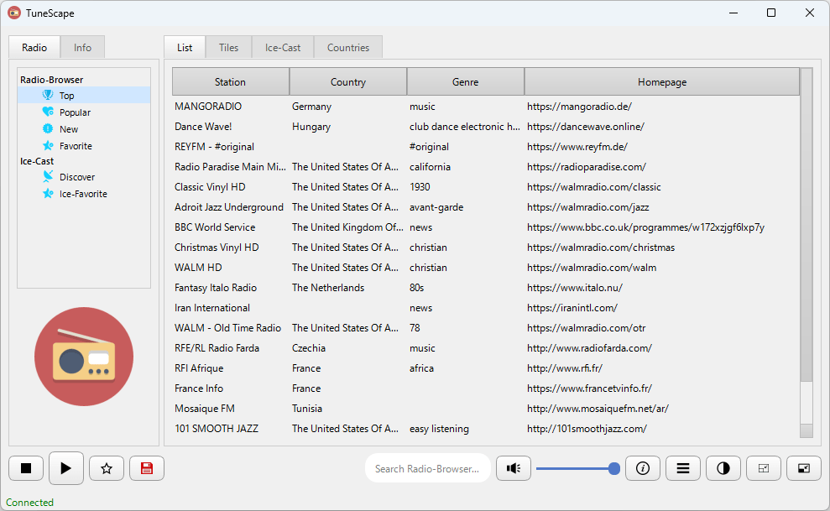Select Ice-Cast Discover item
The image size is (830, 511).
(76, 177)
